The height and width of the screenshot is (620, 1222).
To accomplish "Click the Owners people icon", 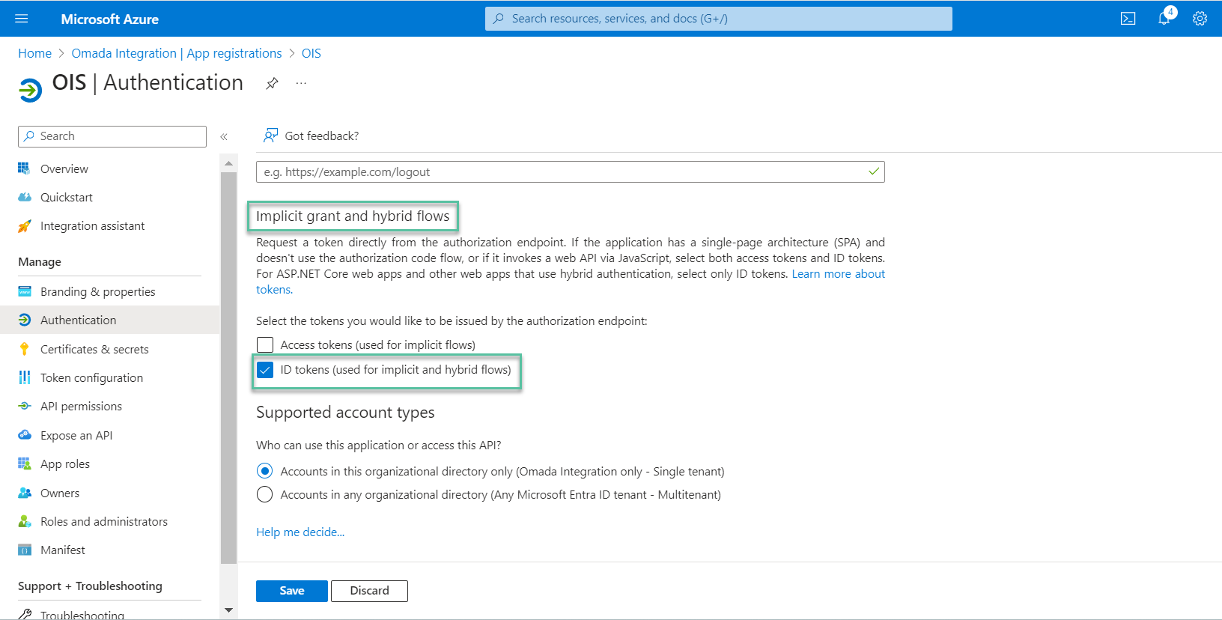I will tap(25, 493).
